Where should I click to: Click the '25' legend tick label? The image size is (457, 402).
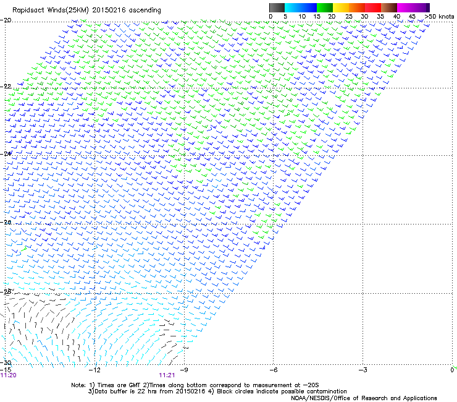(x=348, y=17)
